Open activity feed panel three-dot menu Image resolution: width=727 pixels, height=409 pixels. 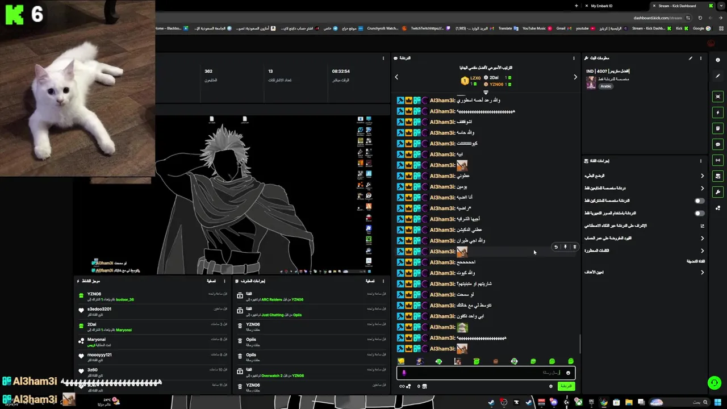(225, 281)
